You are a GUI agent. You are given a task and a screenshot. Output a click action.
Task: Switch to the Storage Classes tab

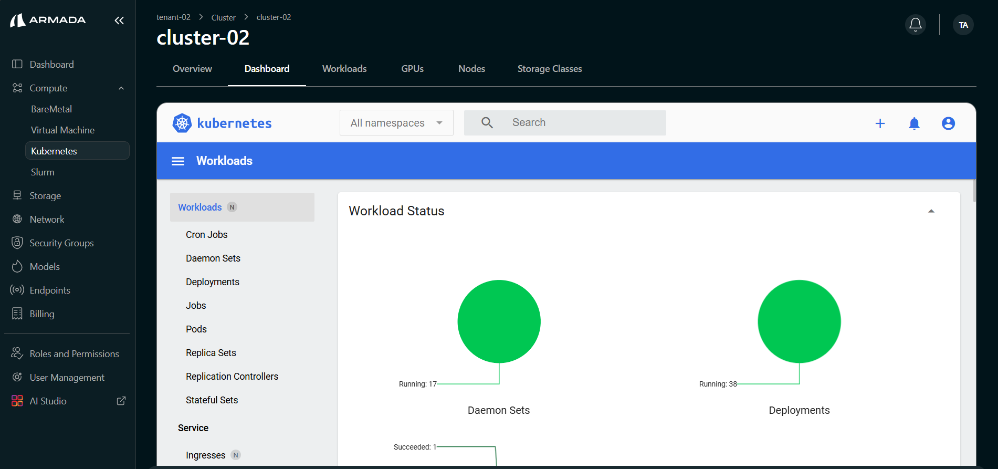[x=550, y=69]
